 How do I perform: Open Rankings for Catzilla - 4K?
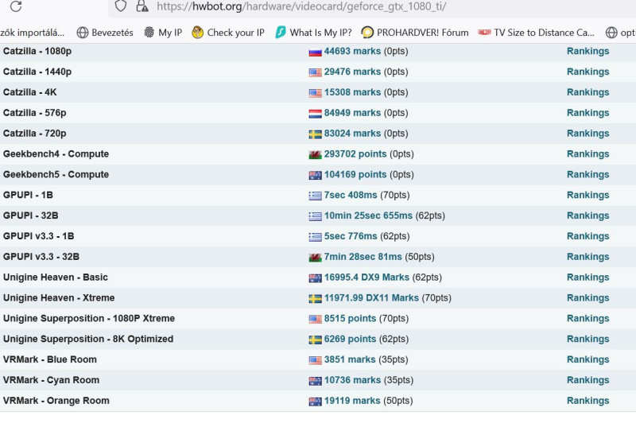pos(588,92)
